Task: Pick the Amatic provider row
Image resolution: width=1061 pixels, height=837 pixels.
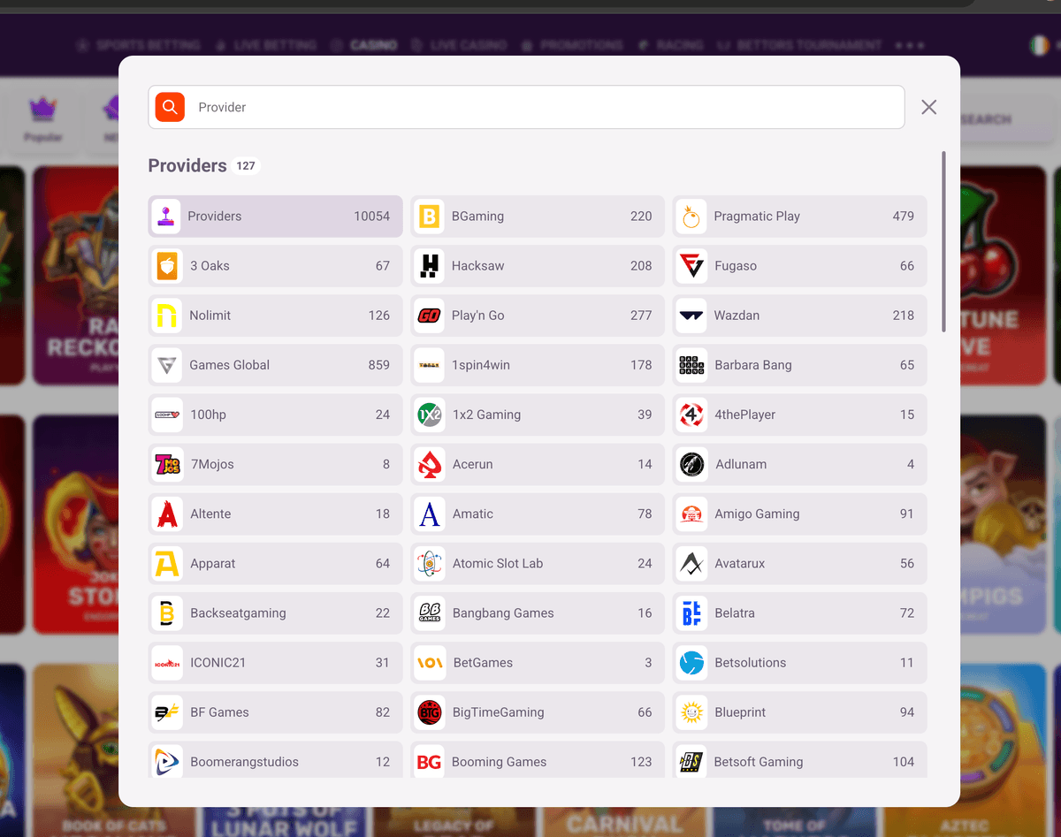Action: [538, 514]
